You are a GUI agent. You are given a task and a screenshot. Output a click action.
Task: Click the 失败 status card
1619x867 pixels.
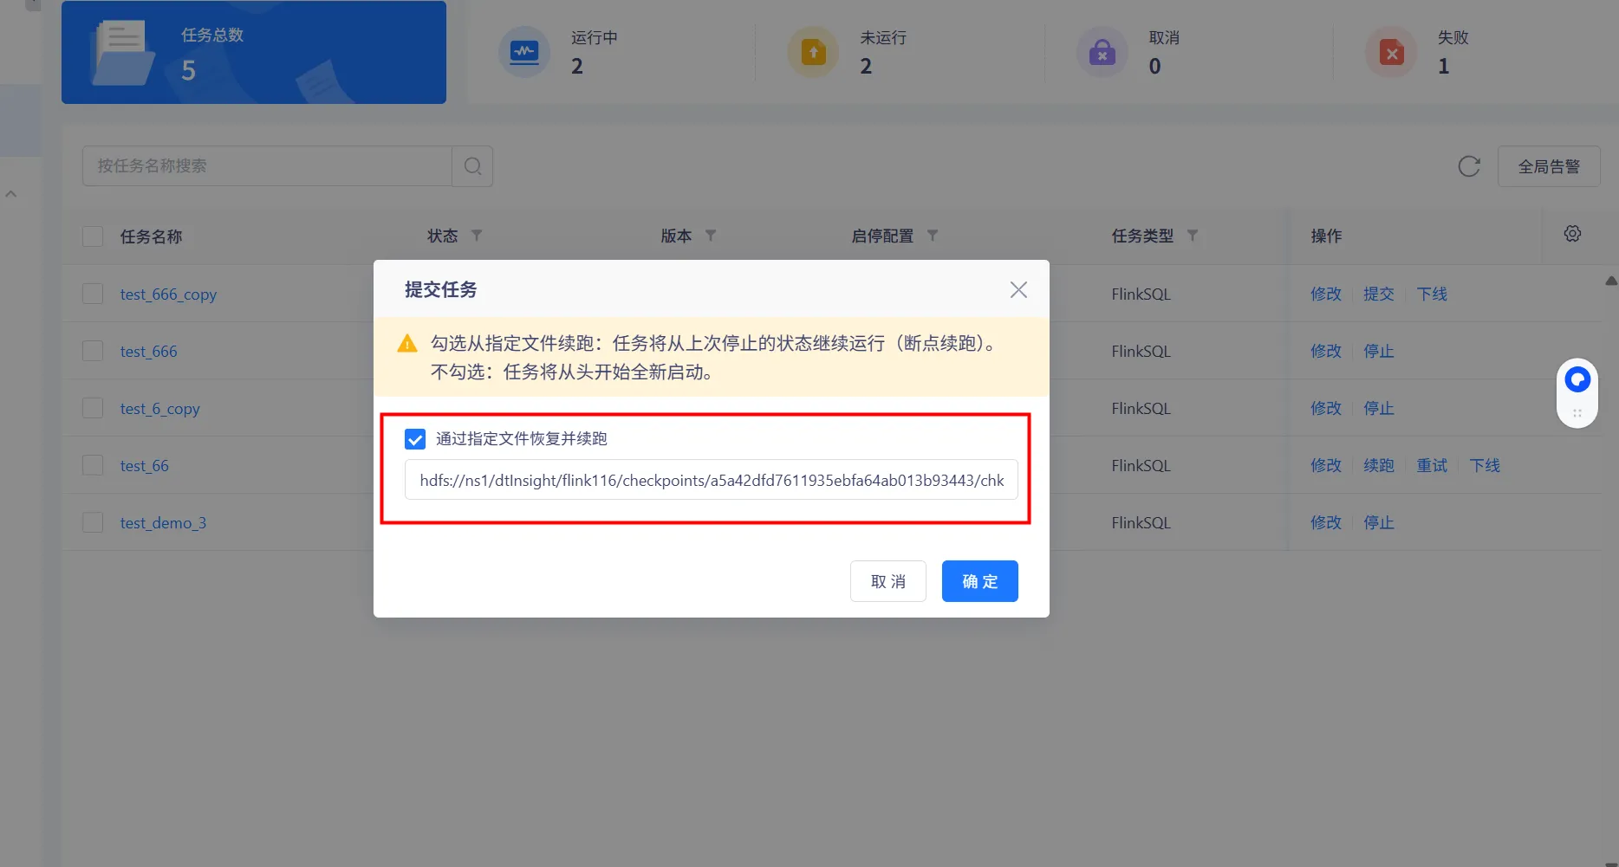tap(1452, 52)
